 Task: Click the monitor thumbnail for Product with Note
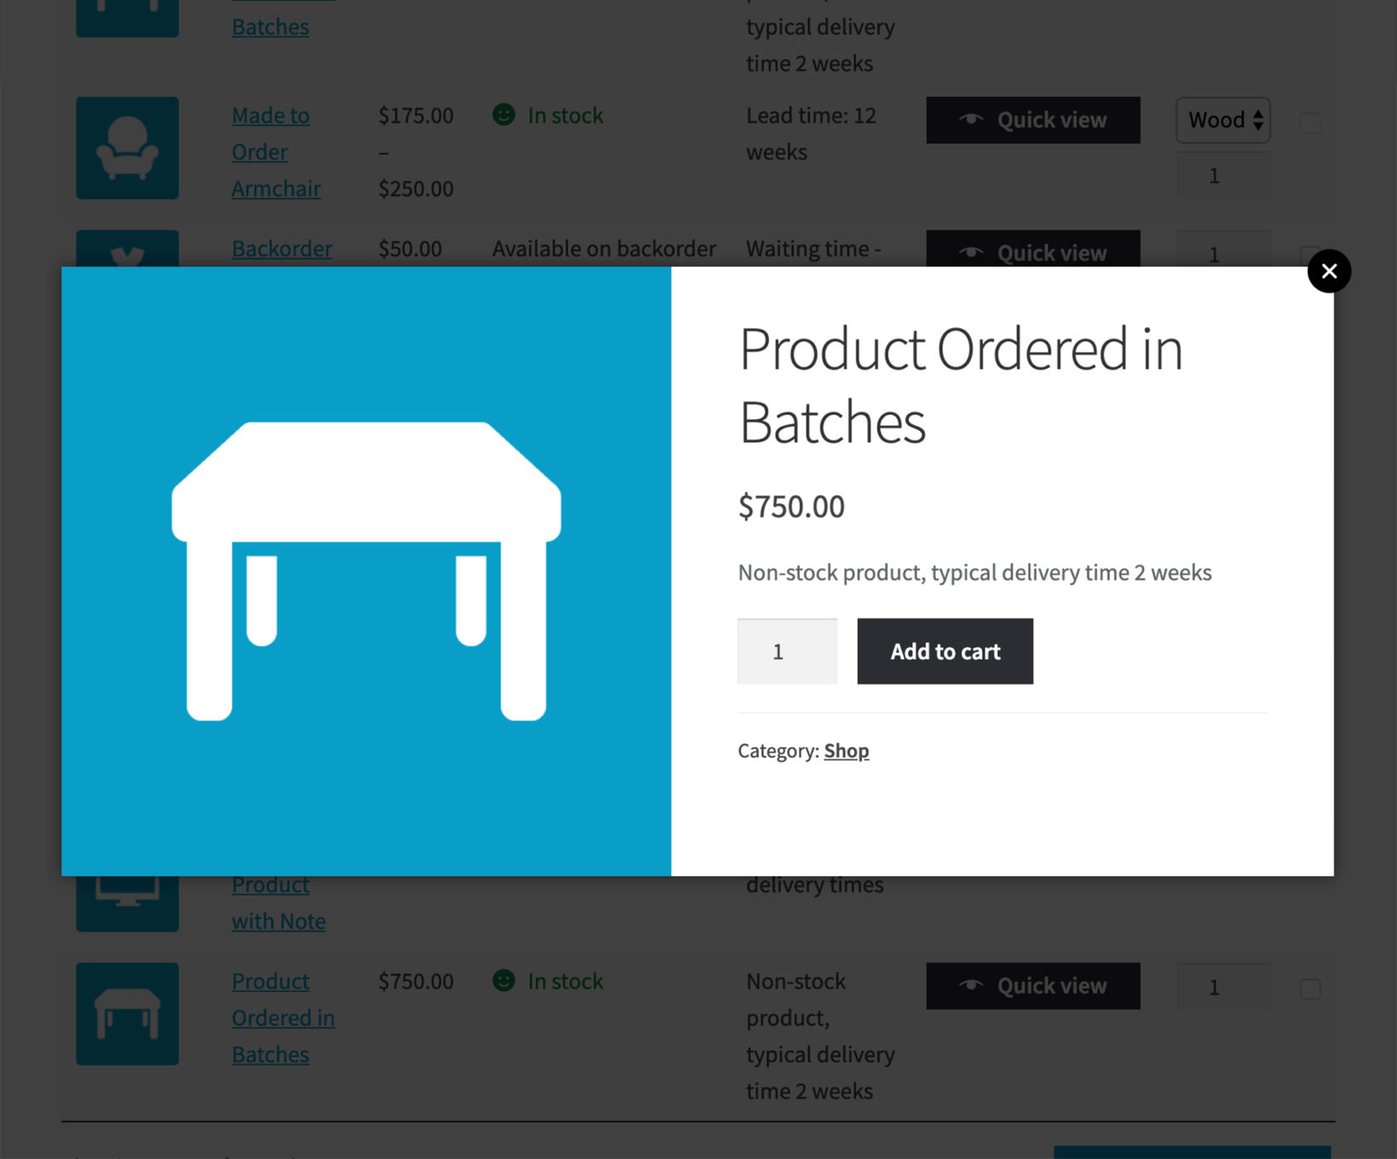coord(127,903)
